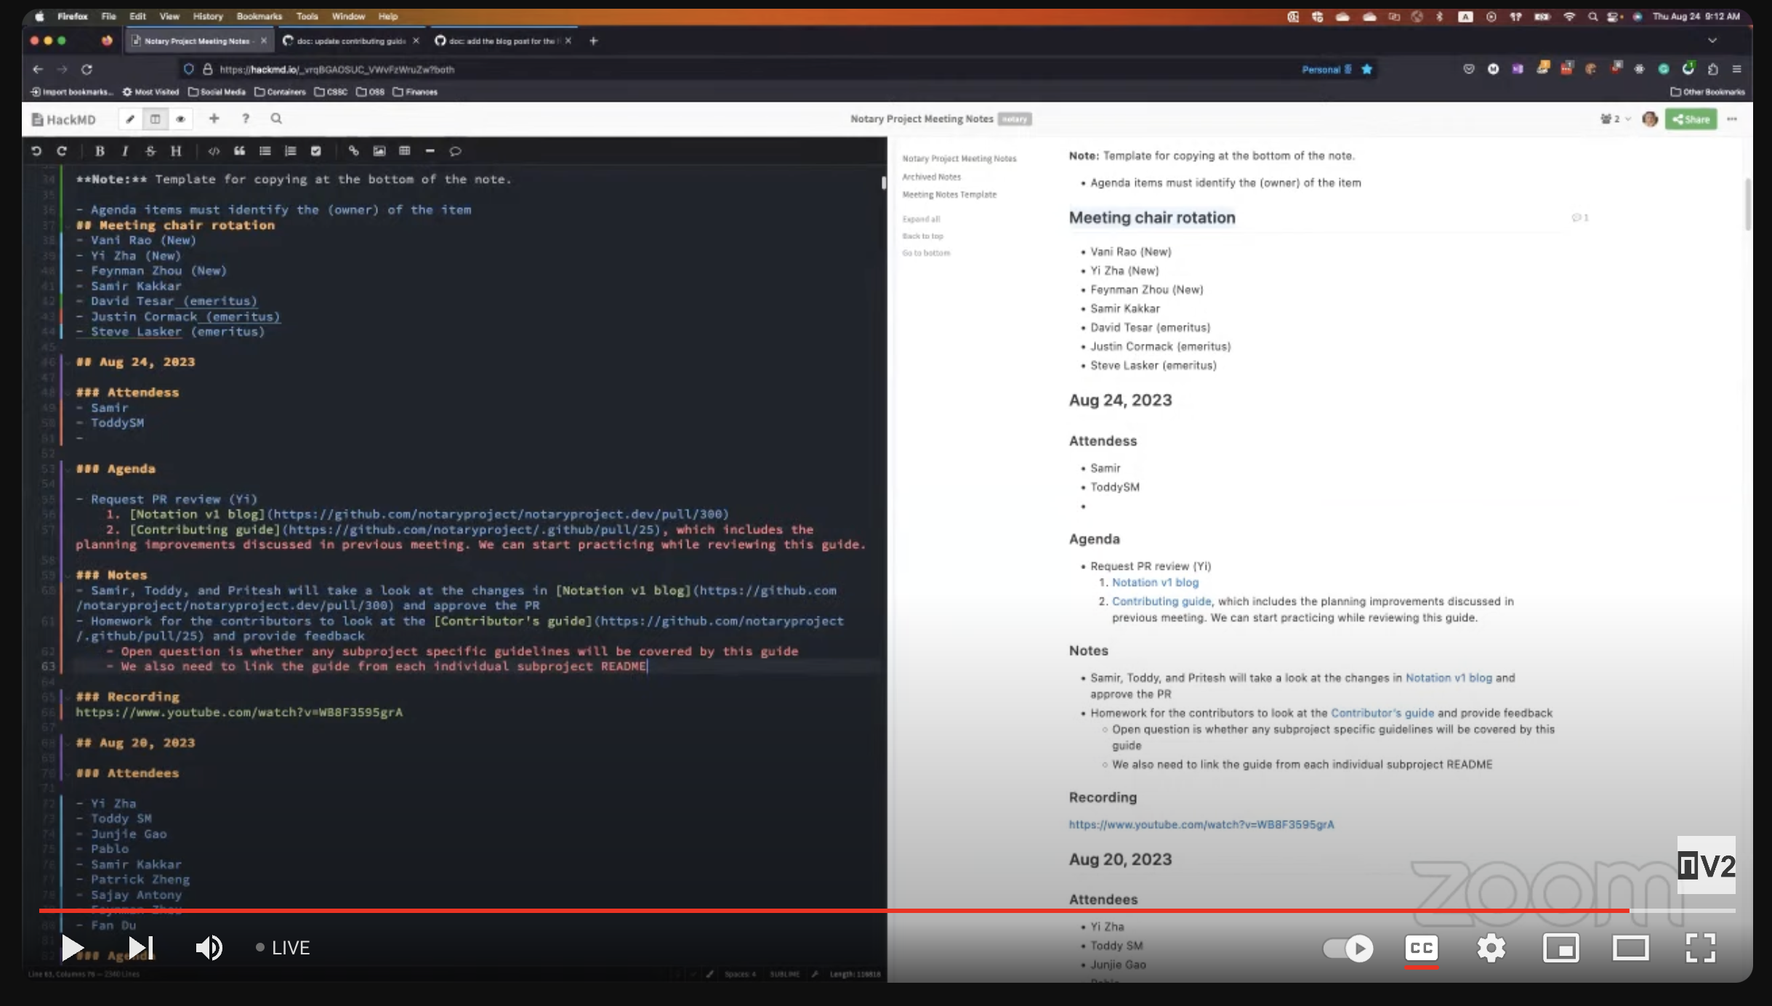Image resolution: width=1772 pixels, height=1006 pixels.
Task: Click the HackMD undo icon
Action: coord(36,151)
